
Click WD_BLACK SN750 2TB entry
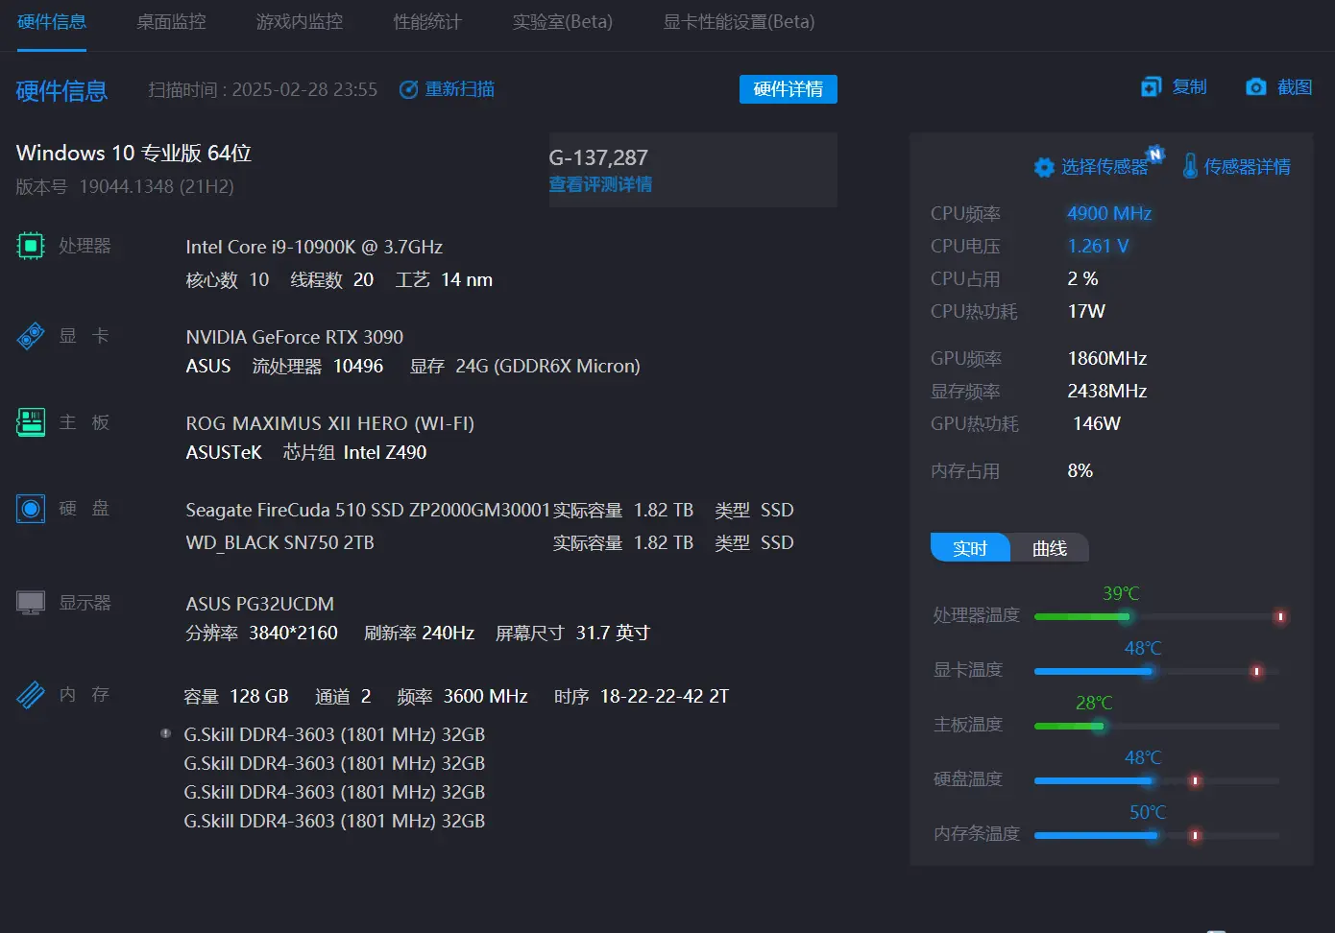pyautogui.click(x=279, y=542)
